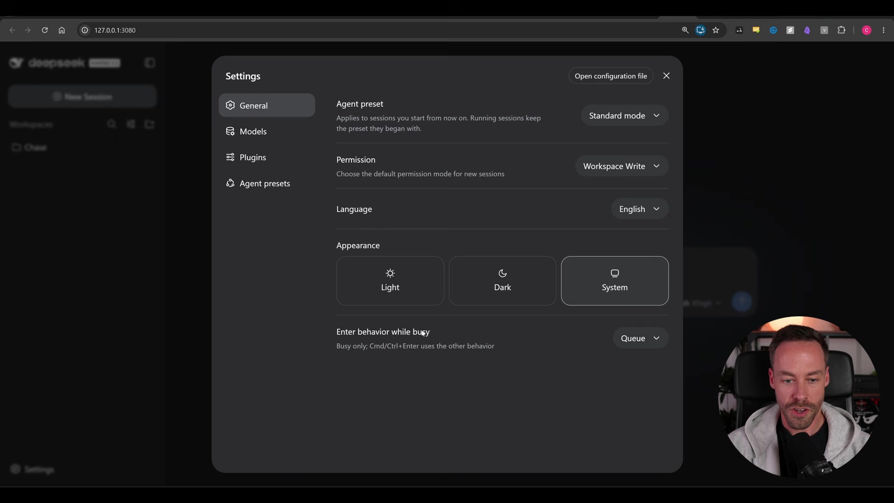Click the blue circular extension icon
This screenshot has width=894, height=503.
point(773,30)
